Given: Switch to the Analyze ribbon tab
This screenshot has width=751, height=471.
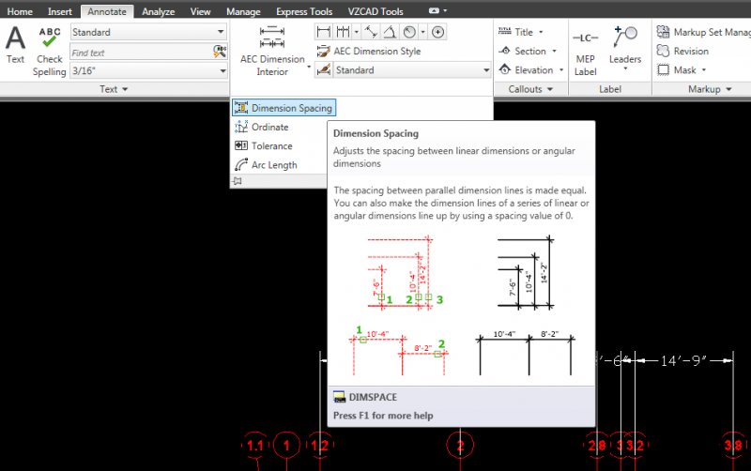Looking at the screenshot, I should (158, 12).
